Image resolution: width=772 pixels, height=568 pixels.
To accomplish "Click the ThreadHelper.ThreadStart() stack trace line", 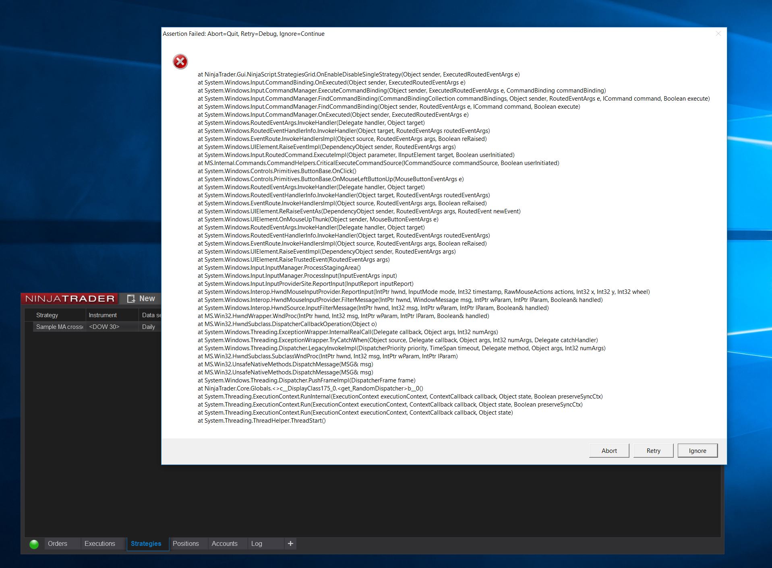I will pyautogui.click(x=261, y=421).
